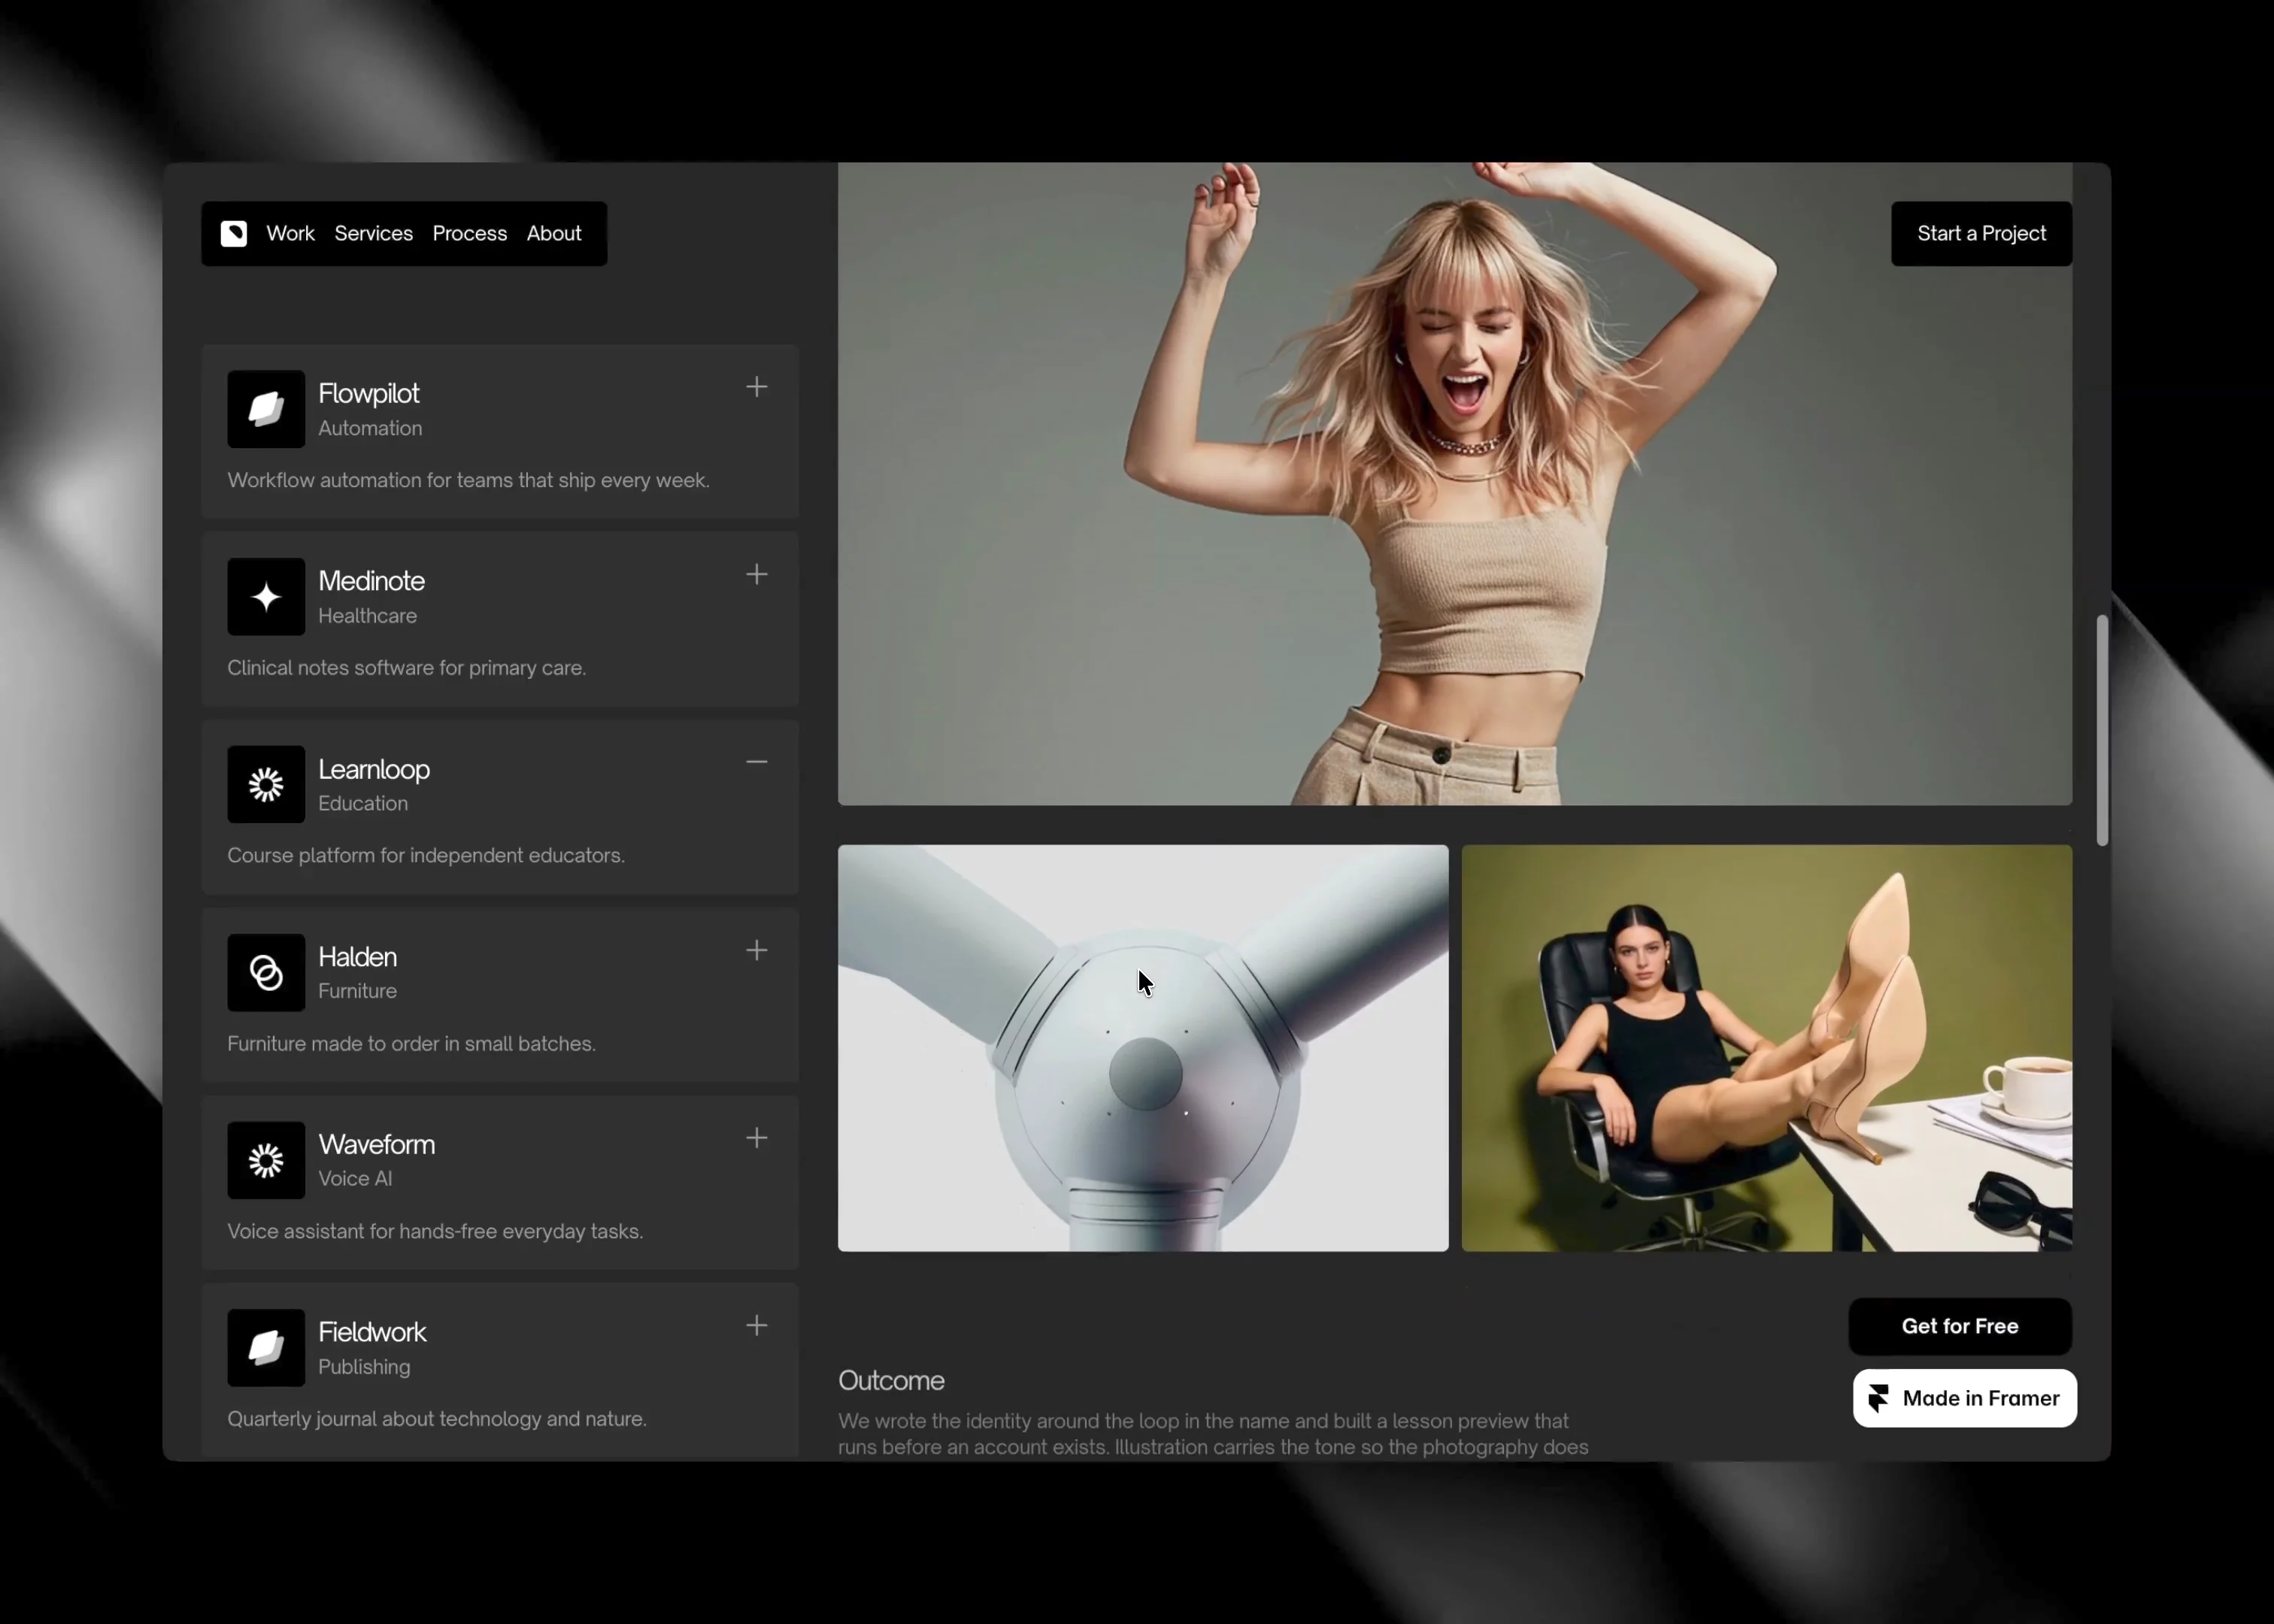Click the Fieldwork project title
Viewport: 2274px width, 1624px height.
(x=372, y=1332)
